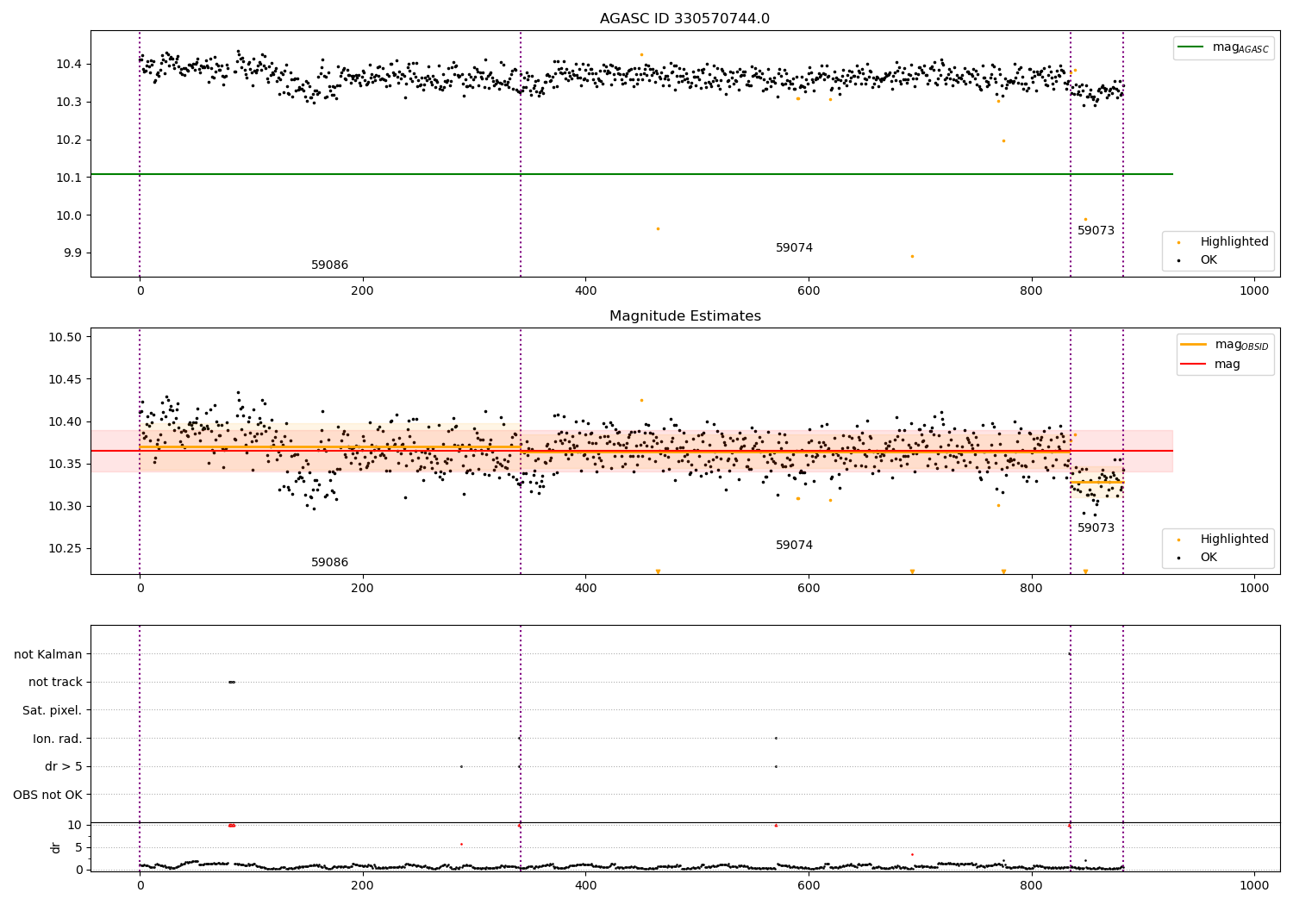Click the 'Sat. pixel.' row label

click(53, 710)
